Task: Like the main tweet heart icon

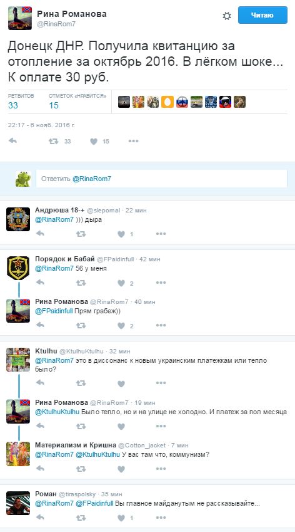Action: coord(94,141)
